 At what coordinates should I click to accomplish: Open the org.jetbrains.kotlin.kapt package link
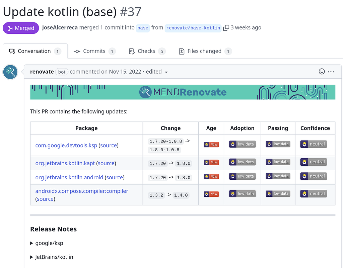(x=65, y=163)
